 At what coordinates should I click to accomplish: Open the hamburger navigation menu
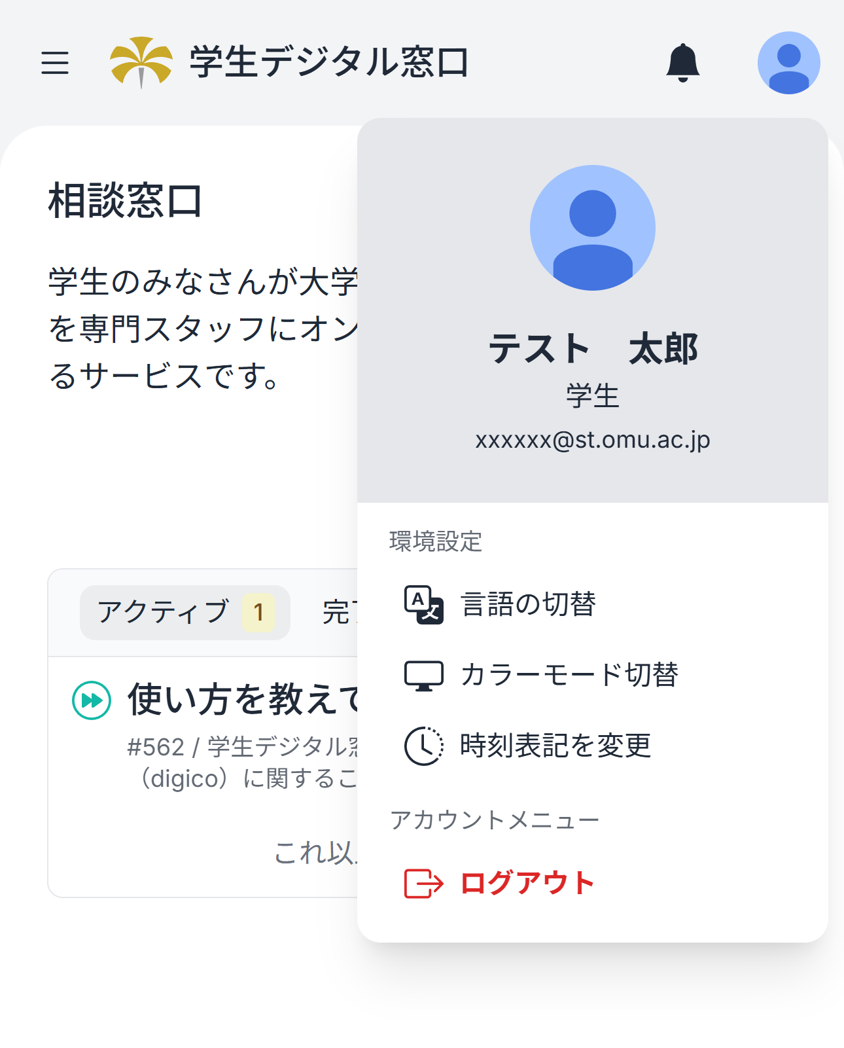point(55,63)
